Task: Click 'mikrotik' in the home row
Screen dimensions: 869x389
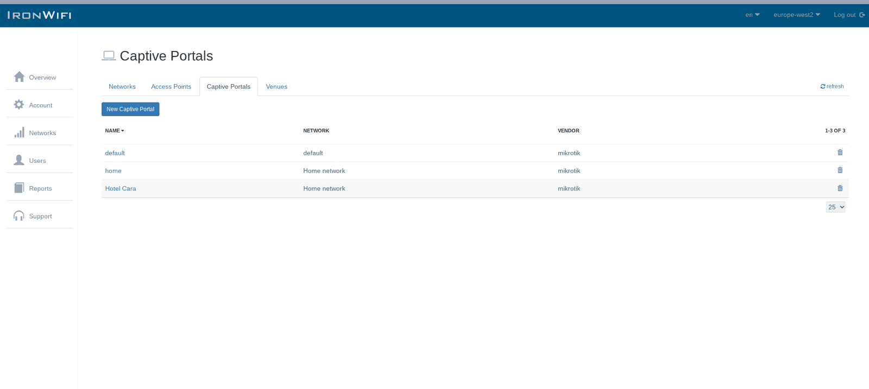Action: click(569, 171)
